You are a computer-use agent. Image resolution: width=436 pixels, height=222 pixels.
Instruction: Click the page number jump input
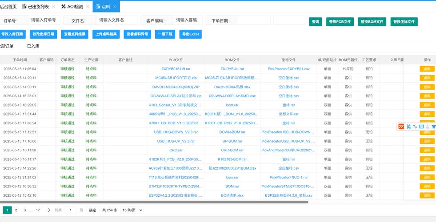click(x=71, y=210)
